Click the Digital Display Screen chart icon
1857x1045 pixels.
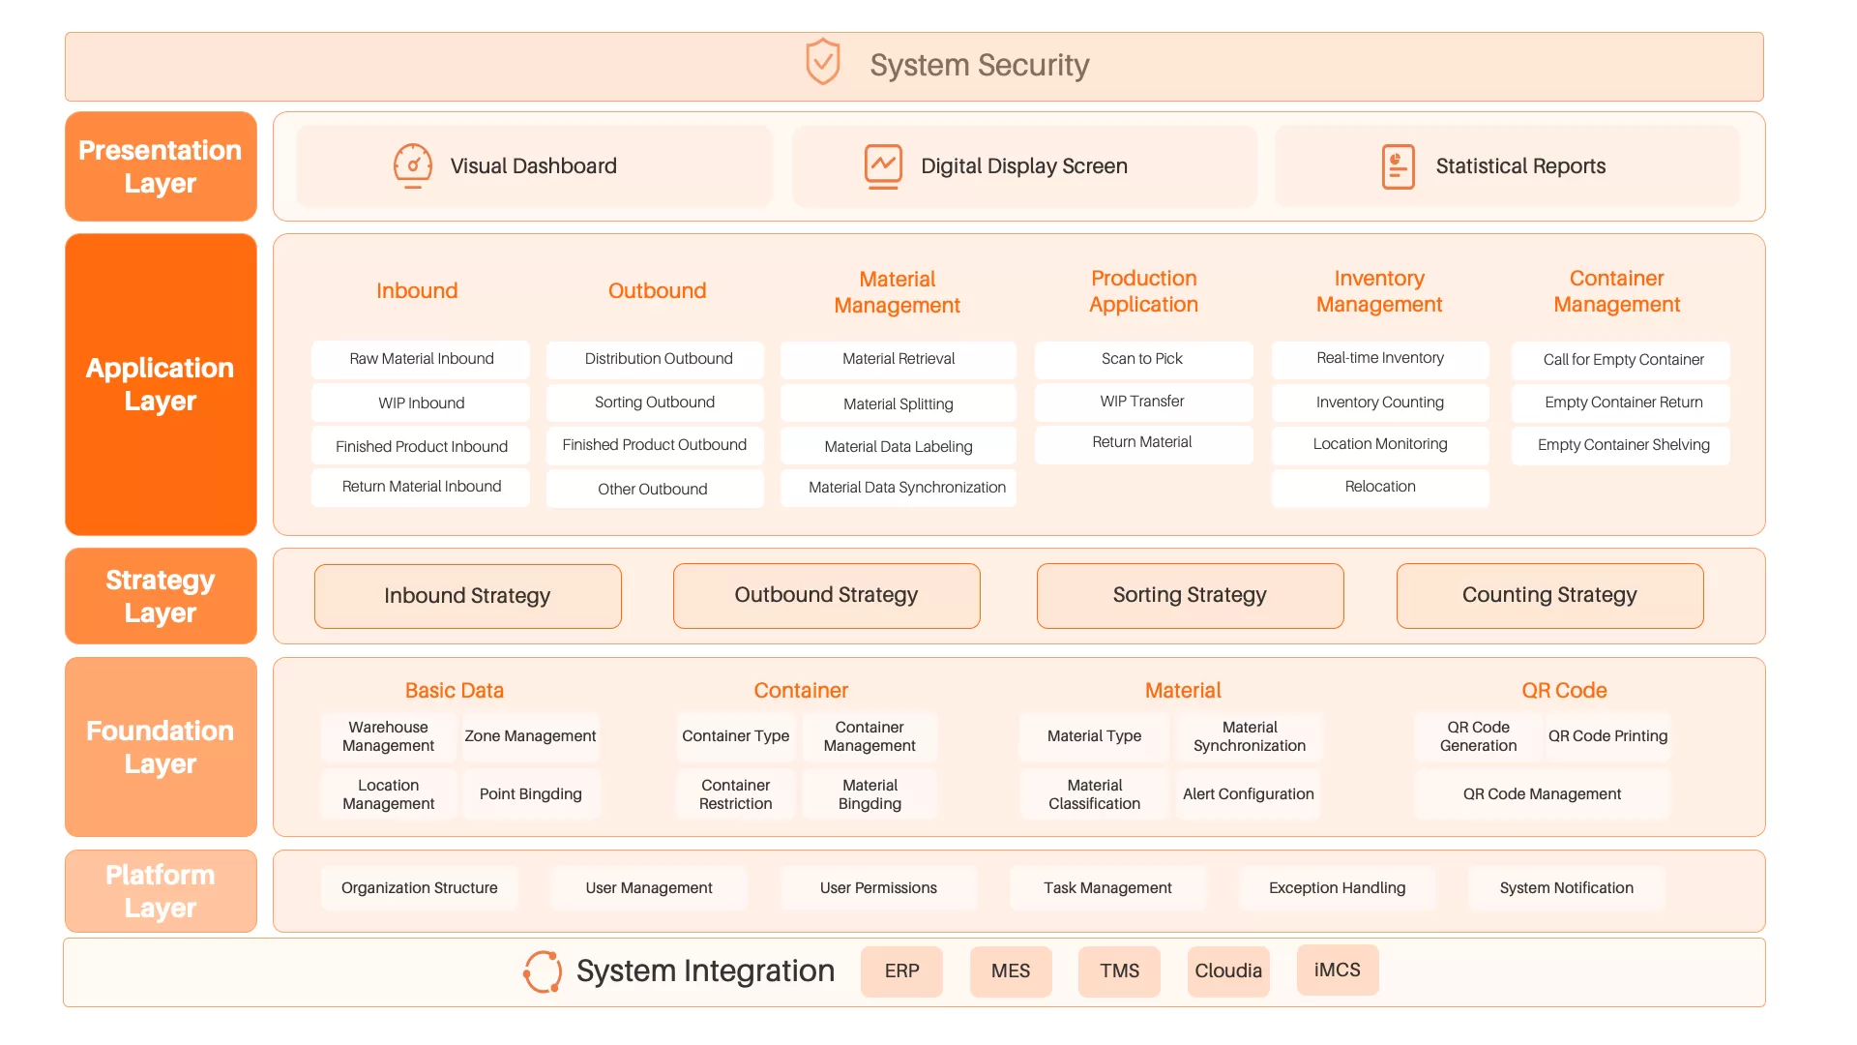click(883, 165)
